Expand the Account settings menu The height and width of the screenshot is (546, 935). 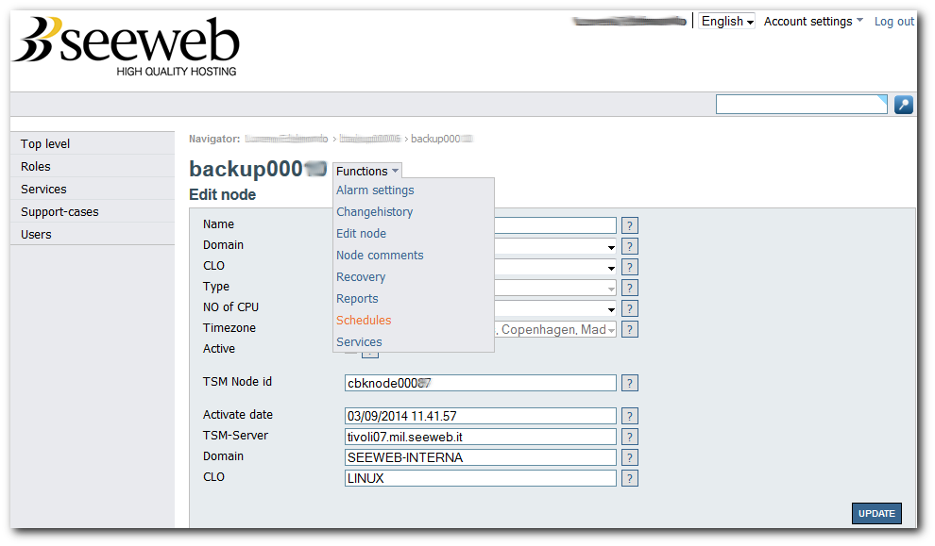point(813,22)
